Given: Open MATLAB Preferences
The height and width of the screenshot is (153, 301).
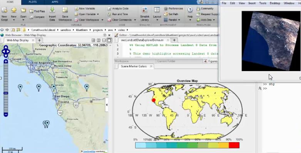Looking at the screenshot, I should pos(173,8).
